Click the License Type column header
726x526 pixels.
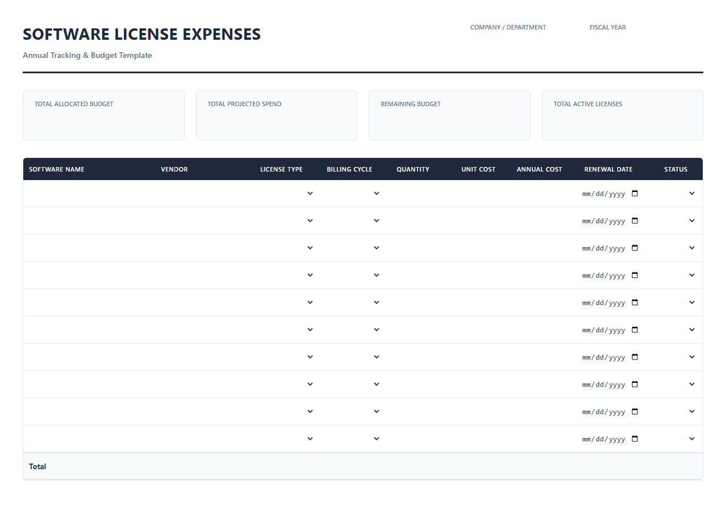pos(281,169)
